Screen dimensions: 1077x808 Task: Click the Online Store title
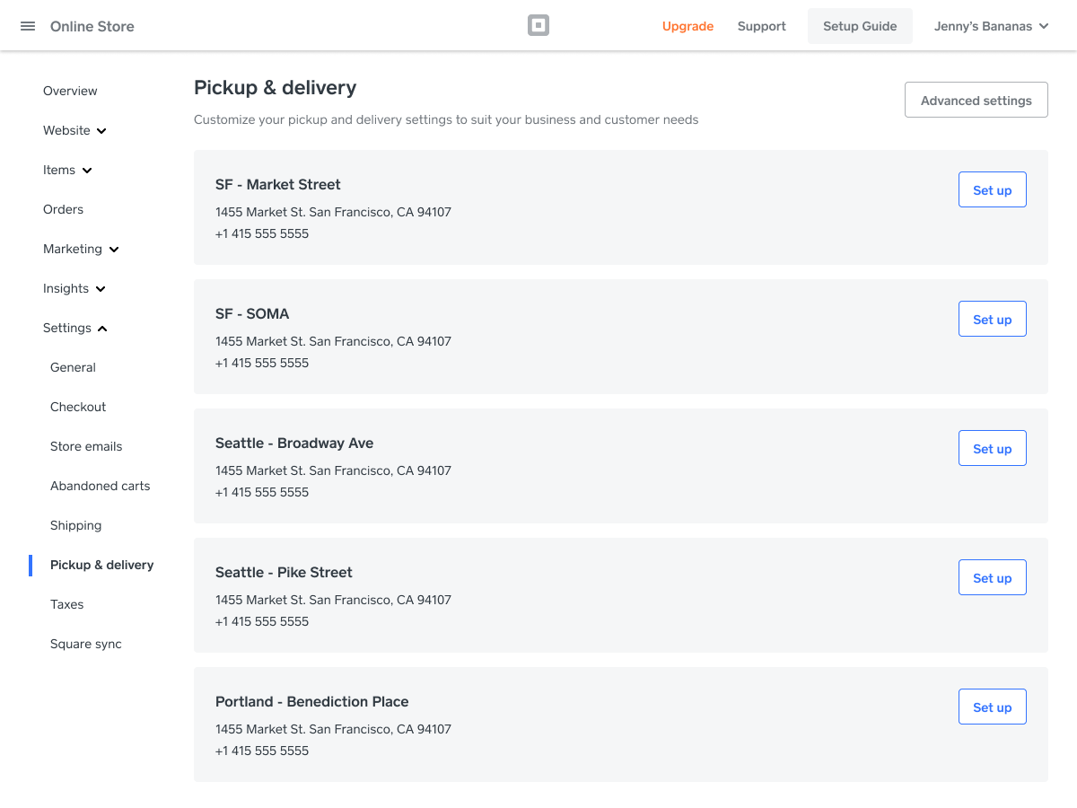click(92, 26)
